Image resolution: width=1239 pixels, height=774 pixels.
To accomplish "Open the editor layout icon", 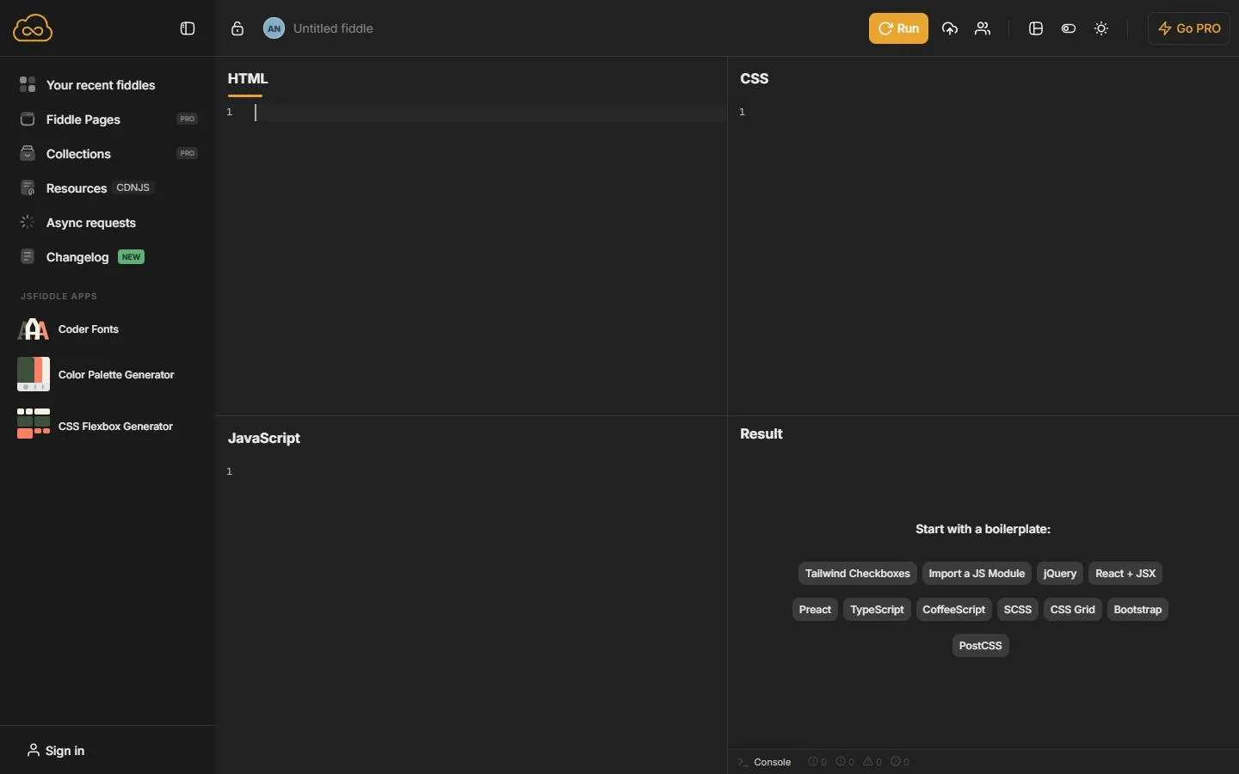I will point(1036,28).
